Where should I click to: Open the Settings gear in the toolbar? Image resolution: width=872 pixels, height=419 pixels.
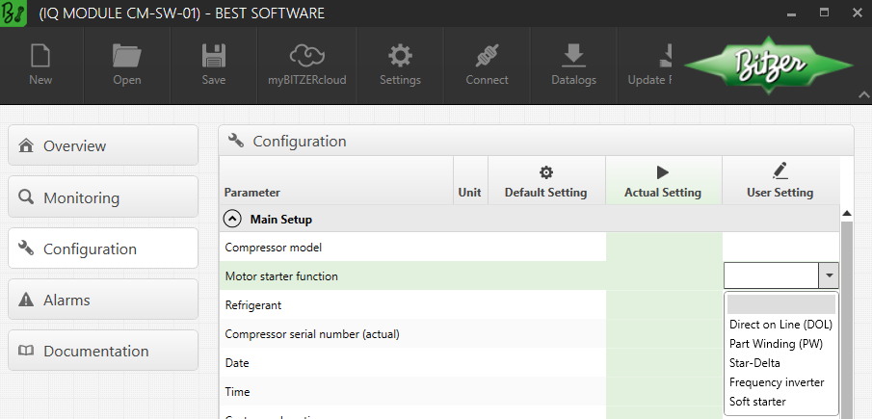click(400, 65)
